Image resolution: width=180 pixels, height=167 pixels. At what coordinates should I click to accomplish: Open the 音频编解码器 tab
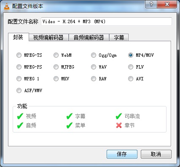click(89, 37)
